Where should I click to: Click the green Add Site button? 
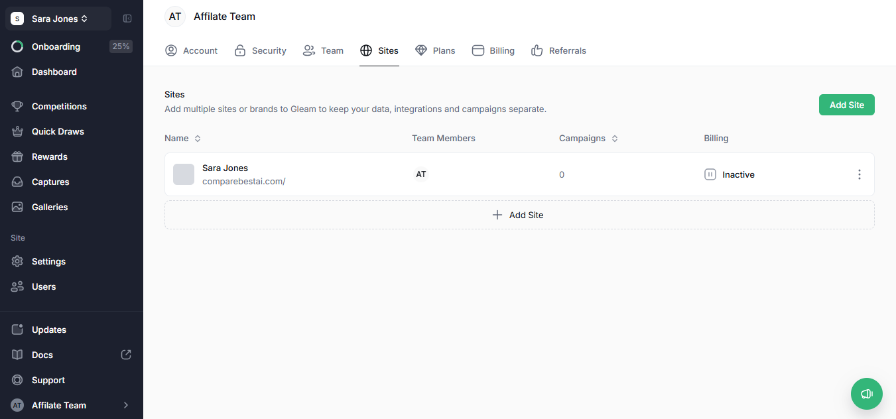tap(846, 105)
